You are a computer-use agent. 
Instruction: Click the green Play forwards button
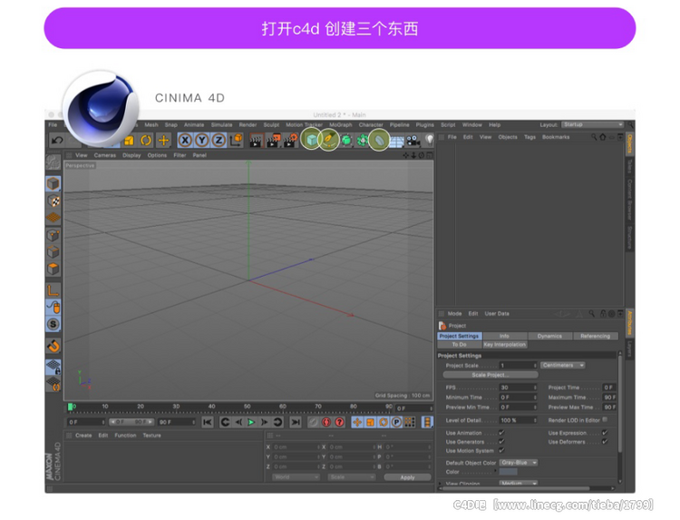(x=251, y=422)
